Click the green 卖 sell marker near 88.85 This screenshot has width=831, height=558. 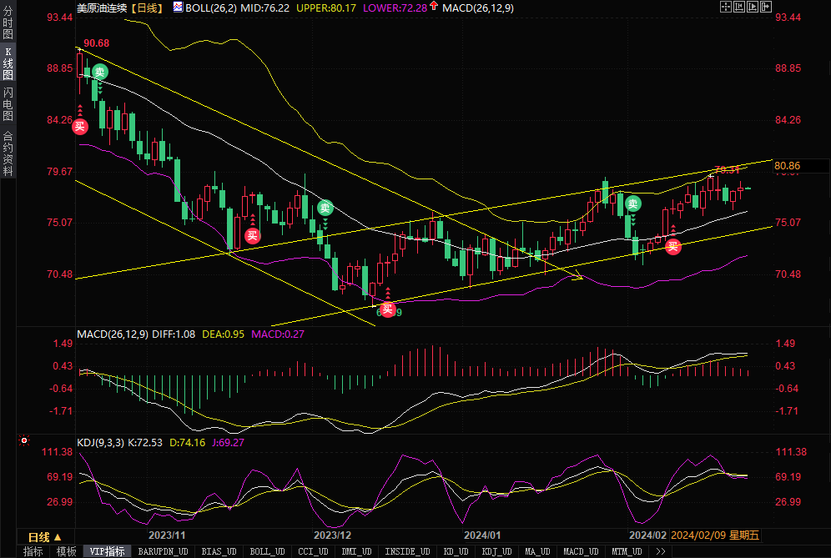(99, 72)
